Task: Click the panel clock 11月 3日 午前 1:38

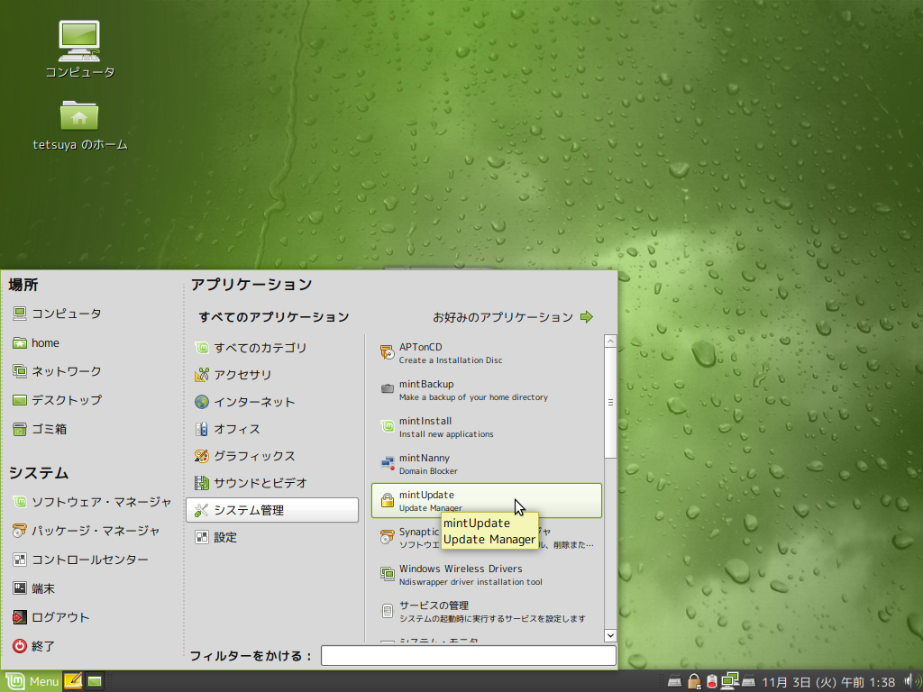Action: point(829,682)
